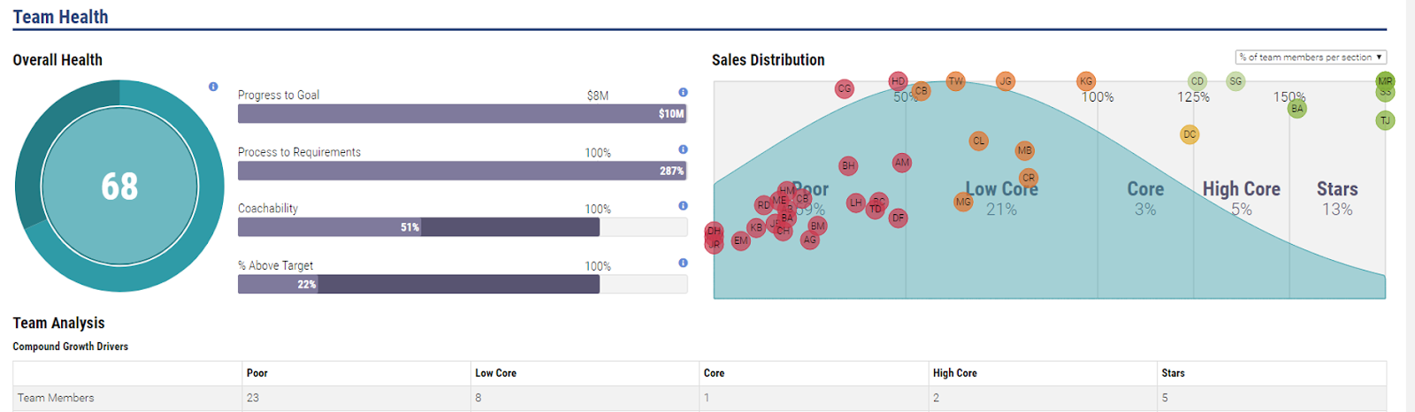Click the info icon beside the Overall Health donut
The height and width of the screenshot is (412, 1415).
tap(213, 87)
